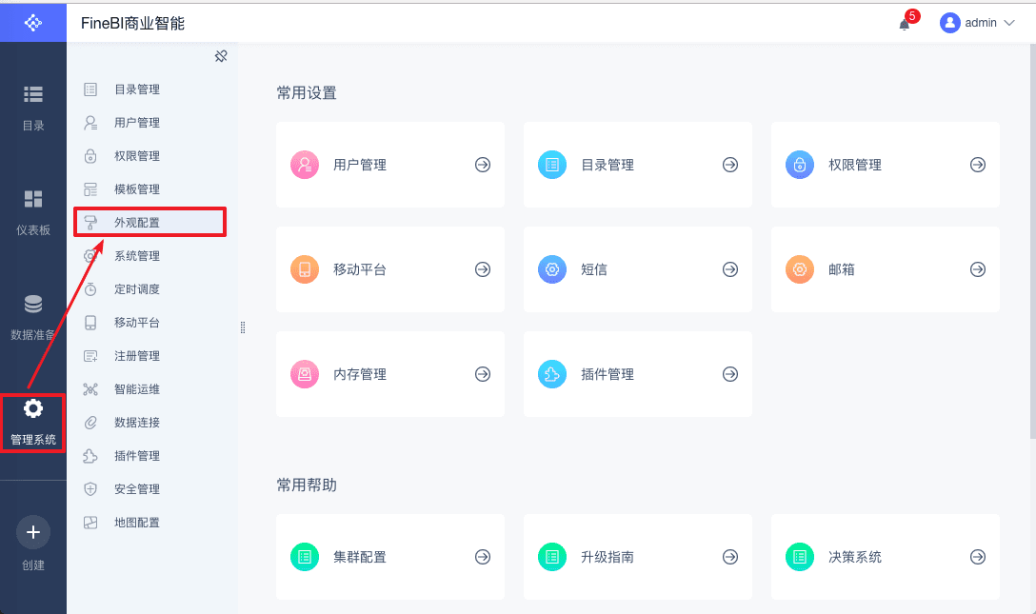Click the 创建 plus button
Screen dimensions: 1036x614
(33, 532)
